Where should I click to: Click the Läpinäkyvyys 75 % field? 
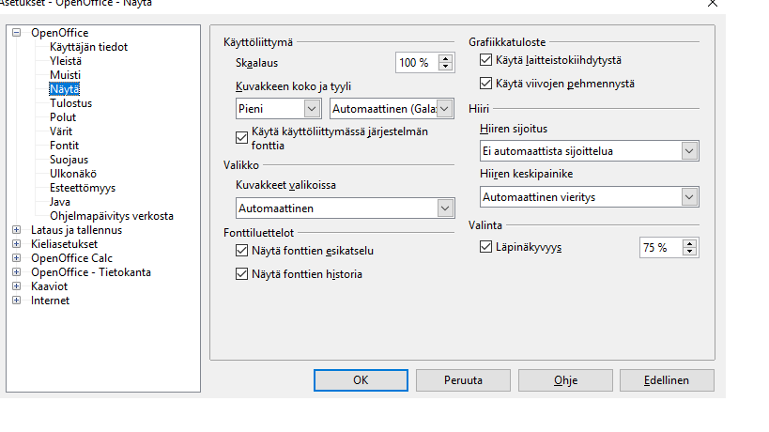coord(661,248)
